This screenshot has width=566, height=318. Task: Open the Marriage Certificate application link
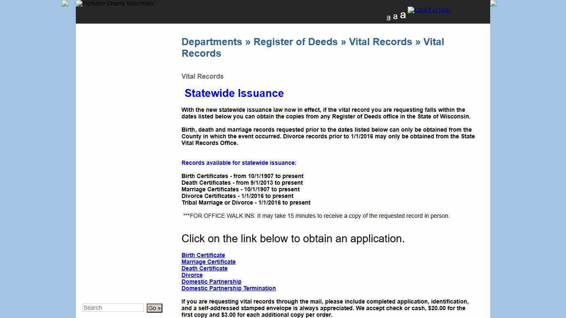(208, 262)
